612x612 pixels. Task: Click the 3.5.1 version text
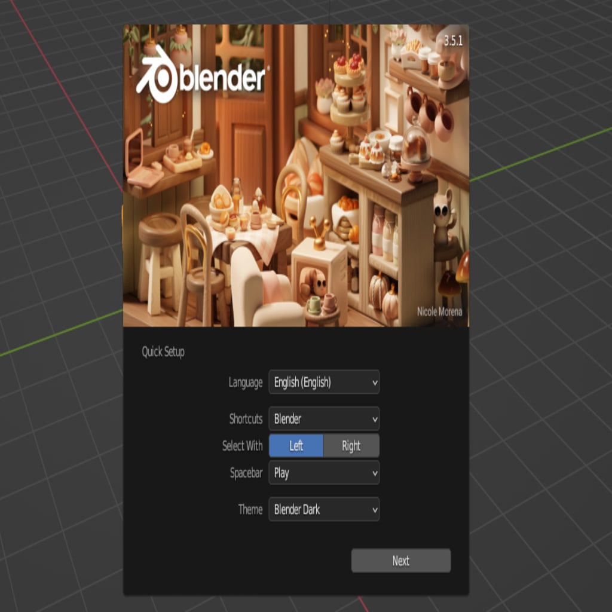(x=453, y=41)
